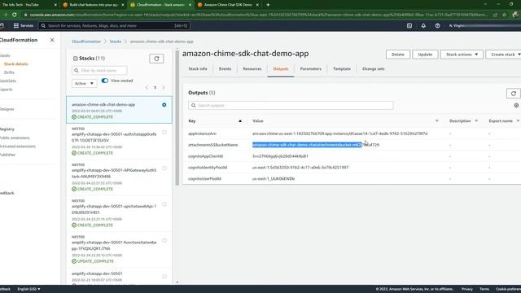
Task: Click the cognitoAppClientId value cell
Action: point(280,156)
